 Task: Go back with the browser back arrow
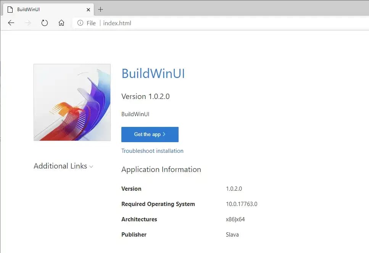[x=11, y=23]
